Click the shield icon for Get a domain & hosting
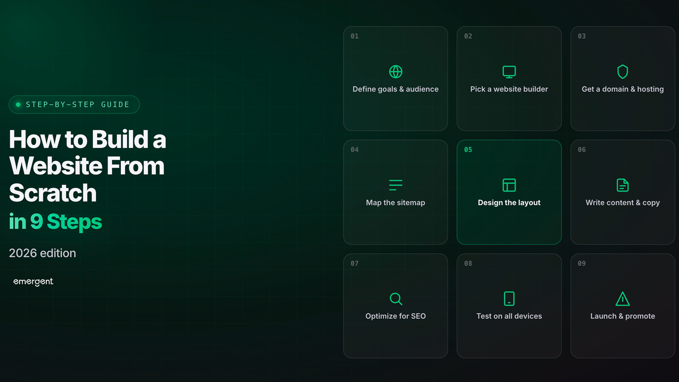This screenshot has height=382, width=679. pos(622,72)
